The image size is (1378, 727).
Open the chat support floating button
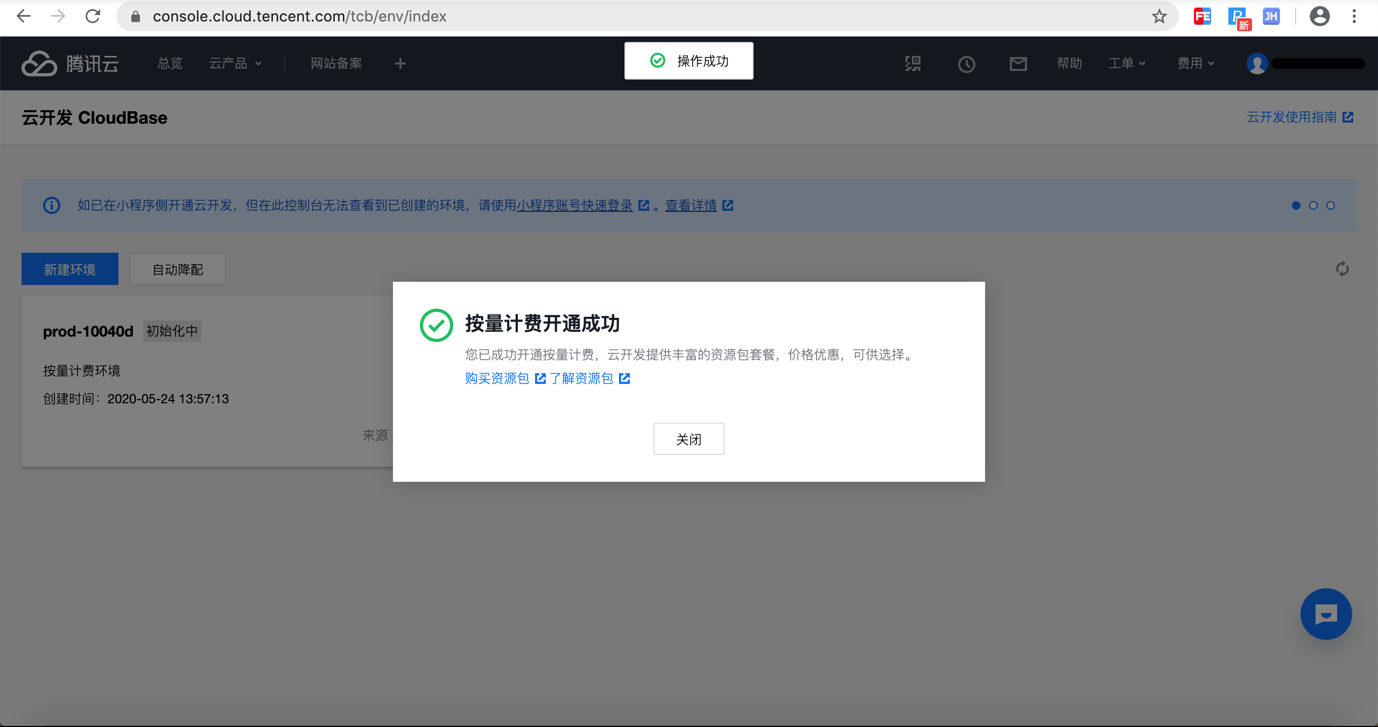coord(1326,614)
